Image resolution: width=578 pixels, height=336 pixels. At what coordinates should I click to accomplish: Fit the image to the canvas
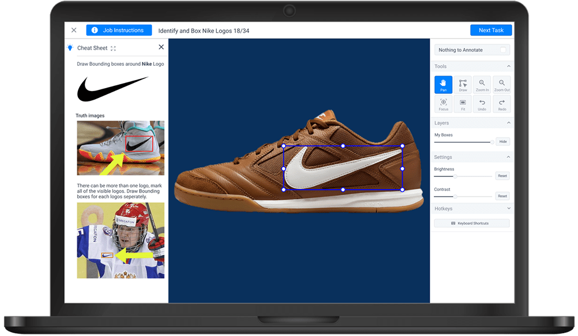463,104
